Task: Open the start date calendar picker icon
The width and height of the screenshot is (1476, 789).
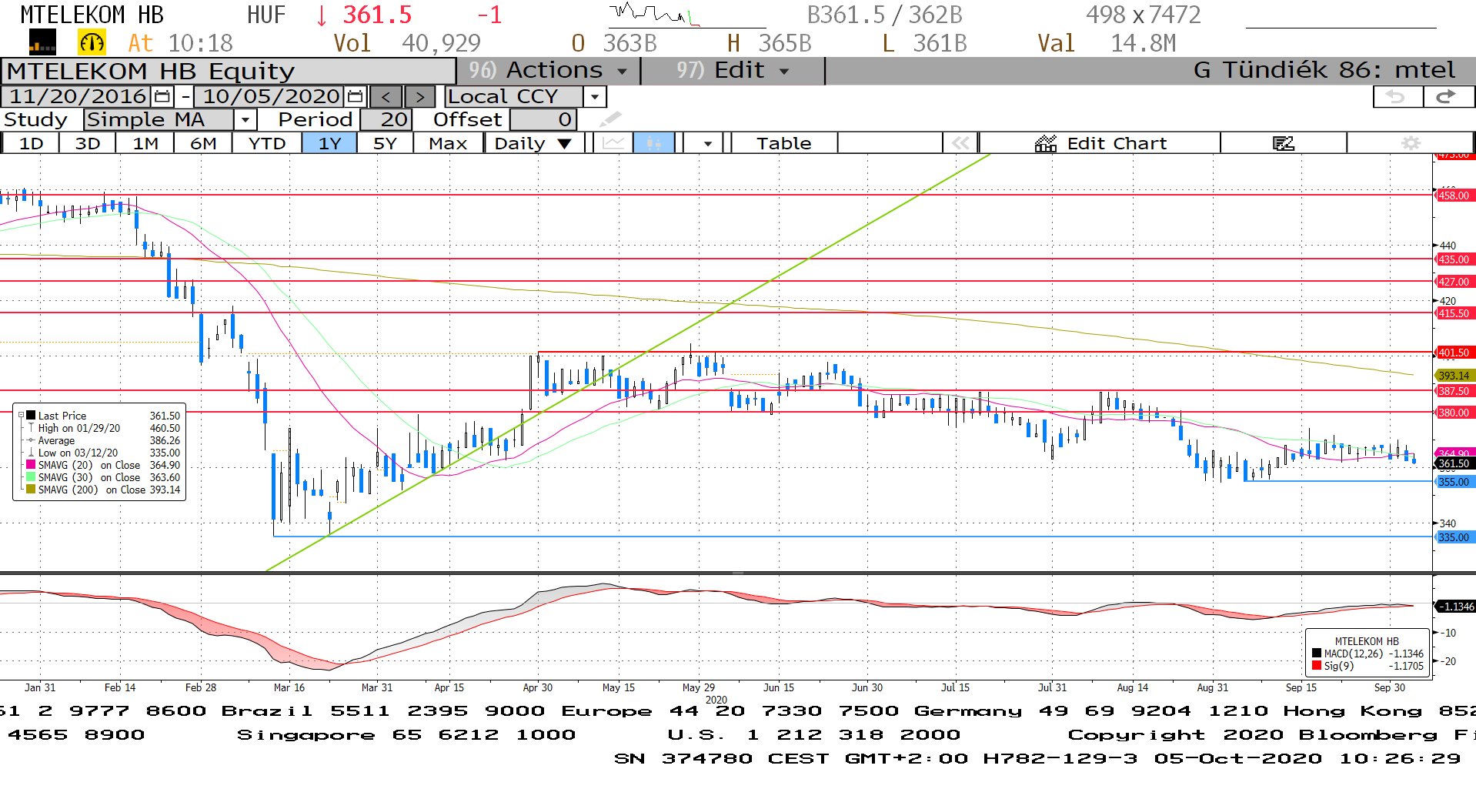Action: coord(162,97)
